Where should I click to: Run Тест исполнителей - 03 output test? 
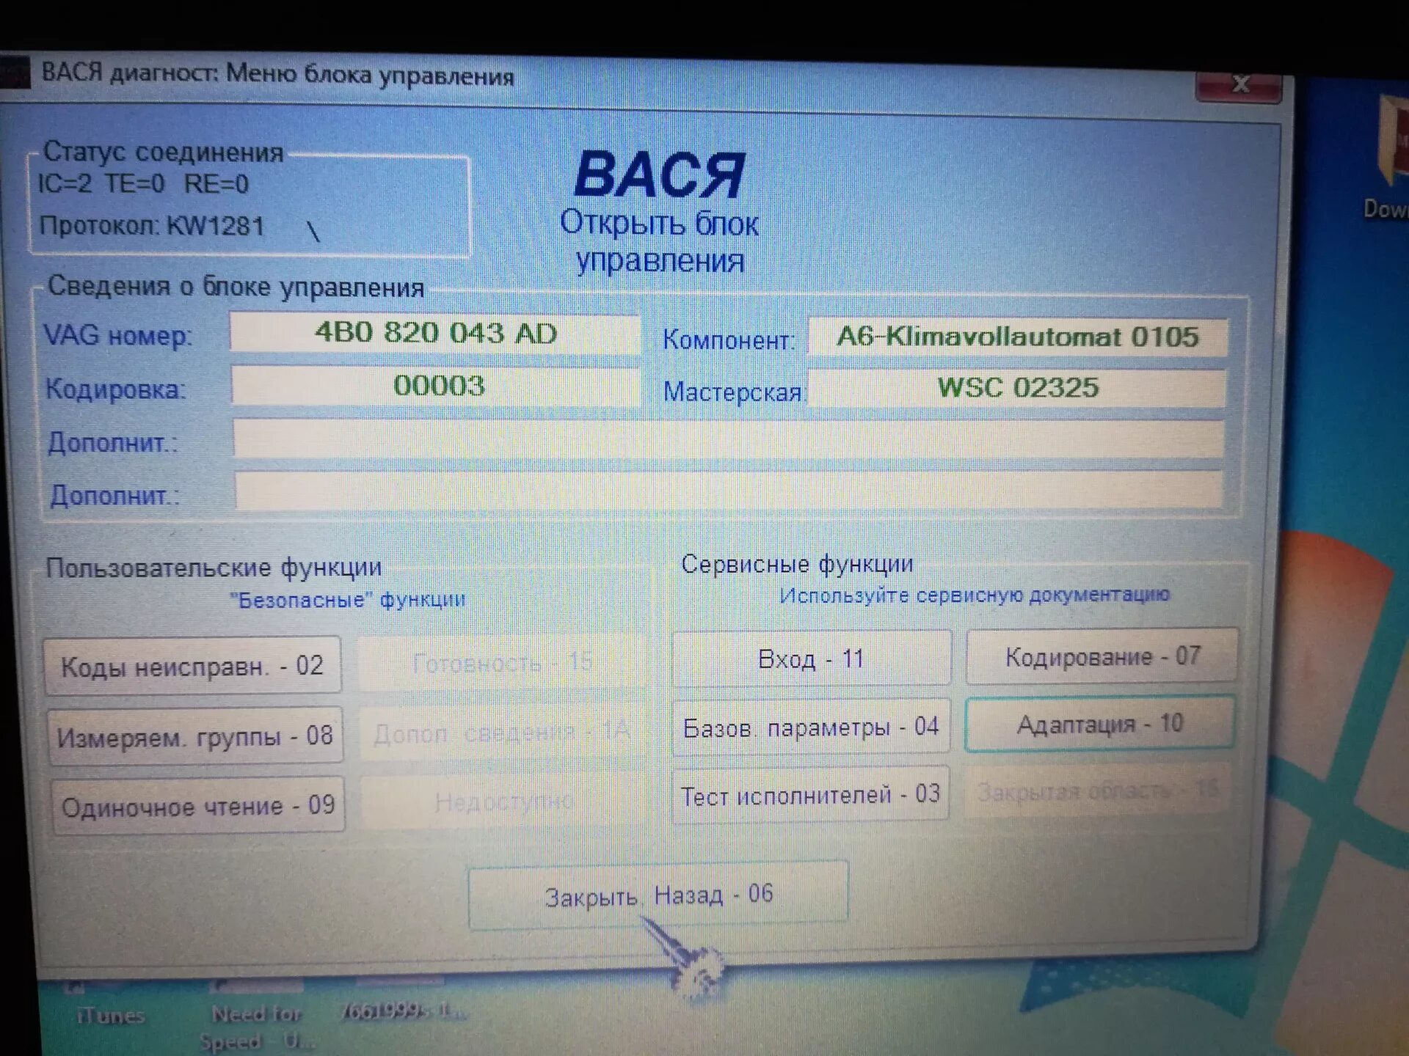click(x=810, y=794)
